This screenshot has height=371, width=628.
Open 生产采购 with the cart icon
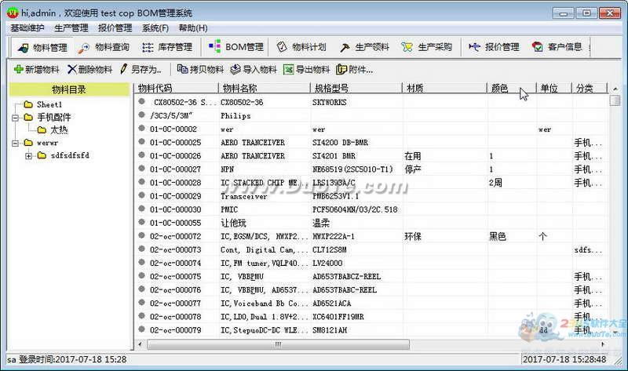[x=426, y=47]
